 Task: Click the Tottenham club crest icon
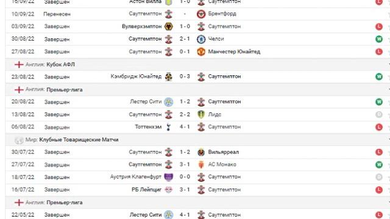(169, 127)
